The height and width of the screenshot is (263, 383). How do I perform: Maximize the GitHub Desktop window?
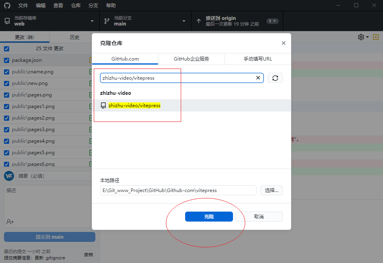click(356, 5)
